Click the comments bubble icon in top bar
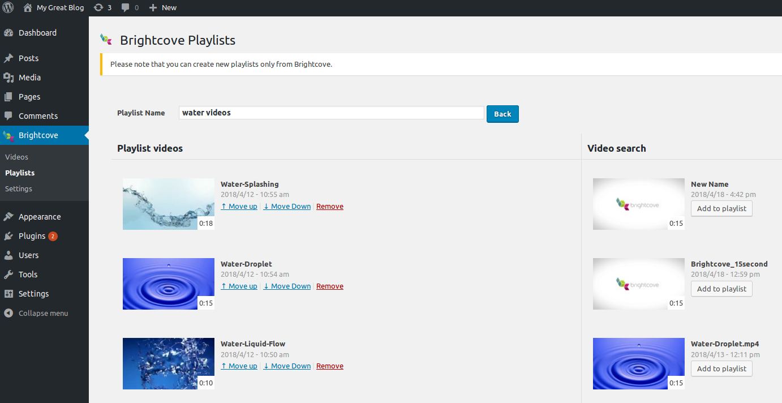This screenshot has height=403, width=782. tap(126, 7)
